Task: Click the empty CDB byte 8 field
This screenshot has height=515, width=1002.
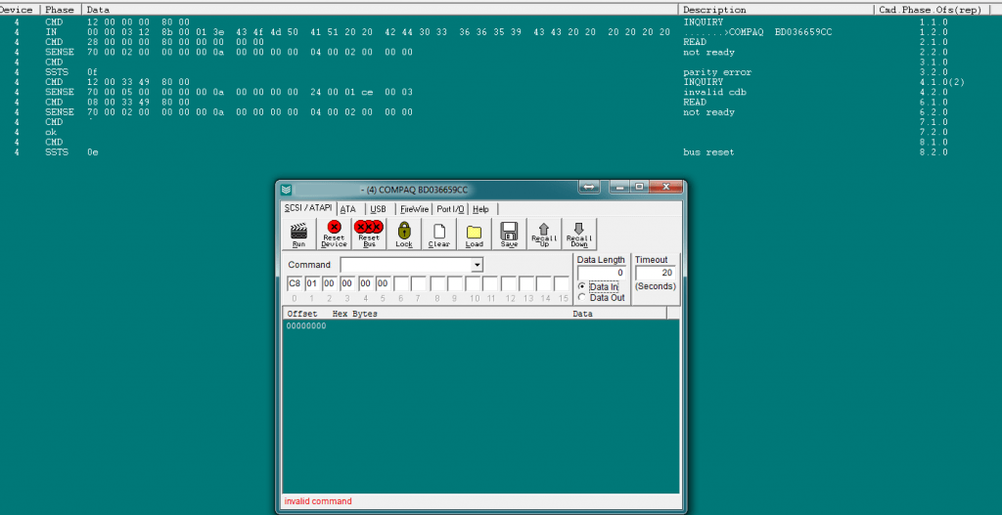Action: point(437,283)
